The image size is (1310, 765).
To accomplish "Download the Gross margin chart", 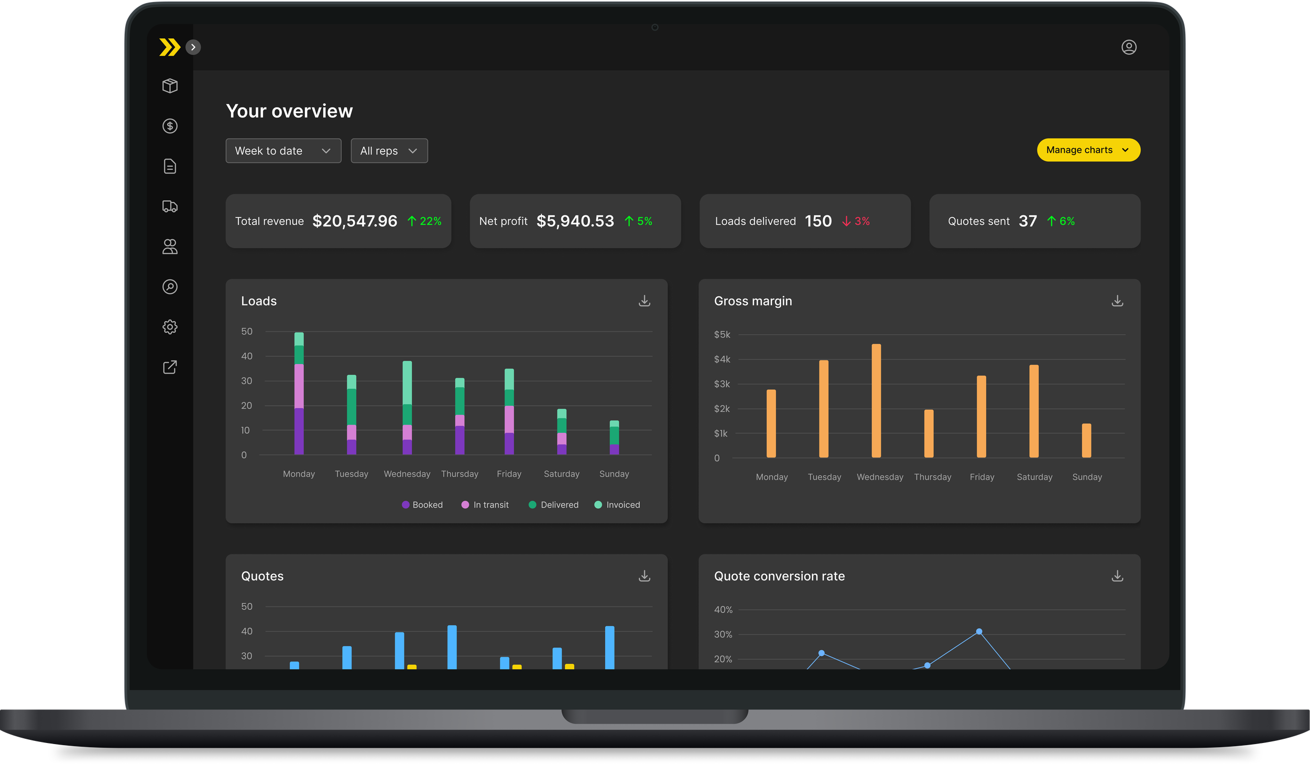I will 1117,301.
